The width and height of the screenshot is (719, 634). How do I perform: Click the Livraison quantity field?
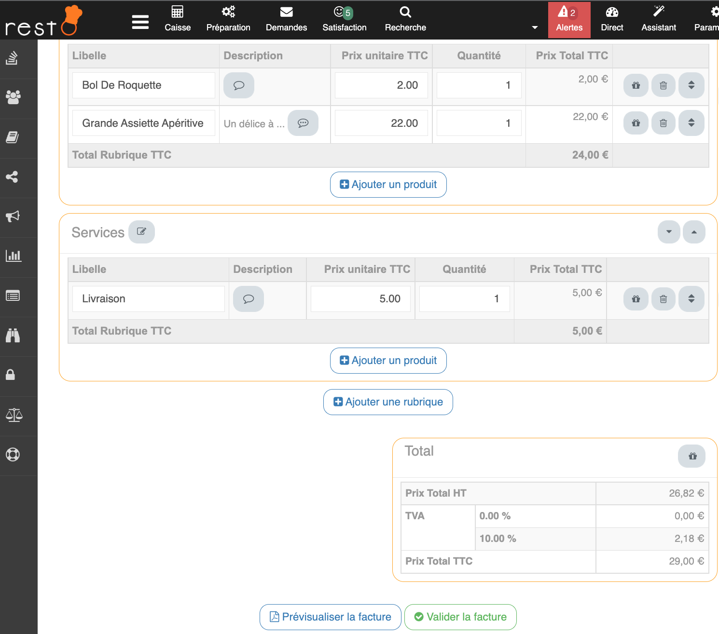[x=464, y=299]
